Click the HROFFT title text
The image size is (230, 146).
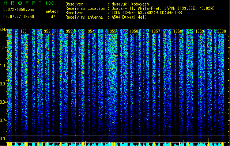(x=23, y=3)
